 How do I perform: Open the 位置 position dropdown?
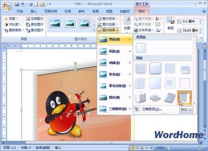coord(127,25)
